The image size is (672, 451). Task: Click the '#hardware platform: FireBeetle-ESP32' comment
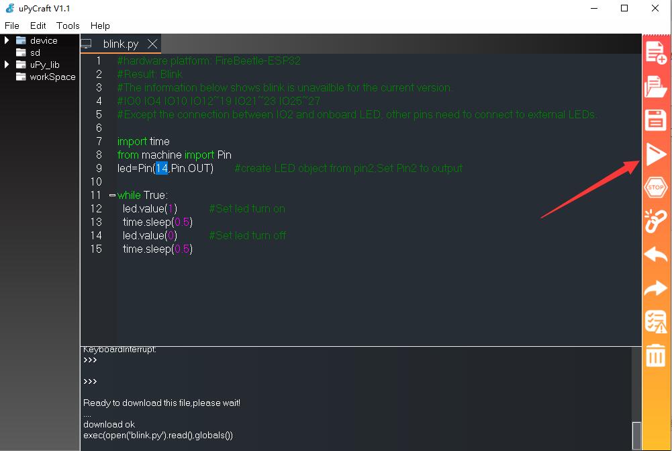click(x=209, y=60)
